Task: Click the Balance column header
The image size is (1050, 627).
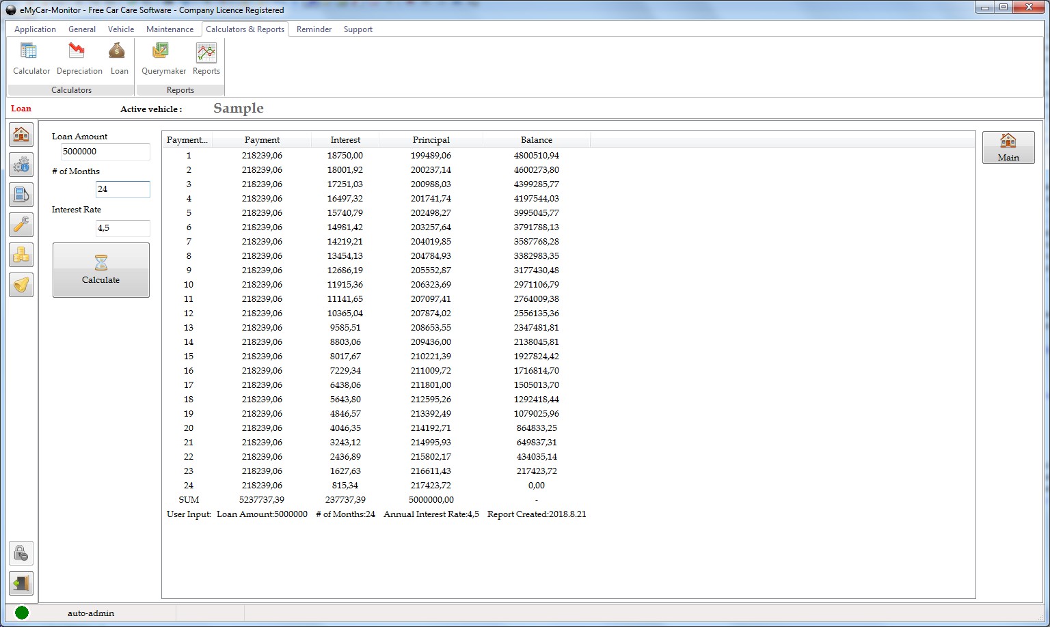Action: click(536, 140)
